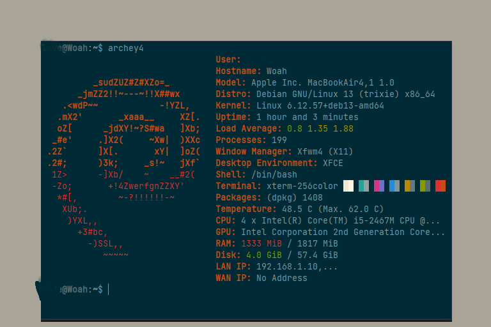491x327 pixels.
Task: Click temperature '48.5 C (Max. 62.0 C)'
Action: tap(332, 209)
